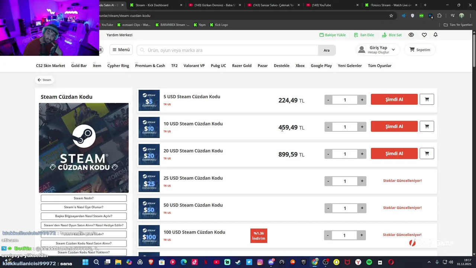The width and height of the screenshot is (476, 268).
Task: Click Bize Sat link
Action: coord(392,35)
